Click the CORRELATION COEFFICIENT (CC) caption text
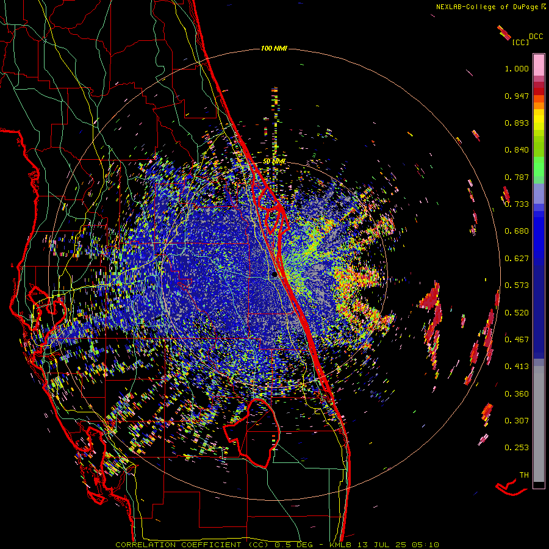549x549 pixels. coord(192,545)
